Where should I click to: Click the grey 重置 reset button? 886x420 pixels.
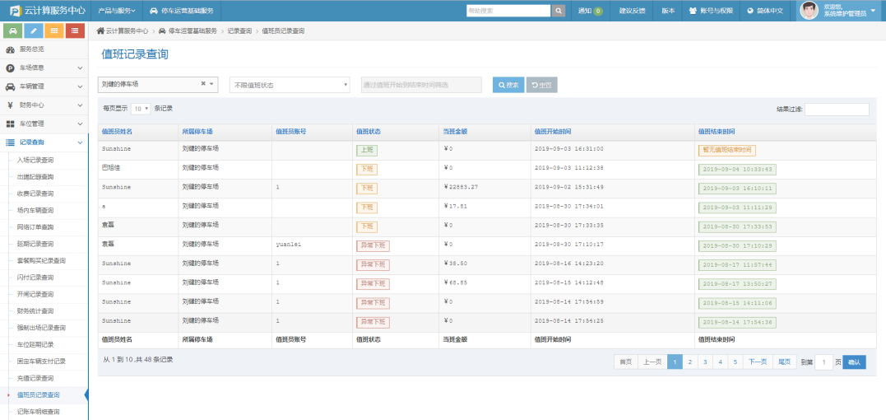click(x=541, y=85)
